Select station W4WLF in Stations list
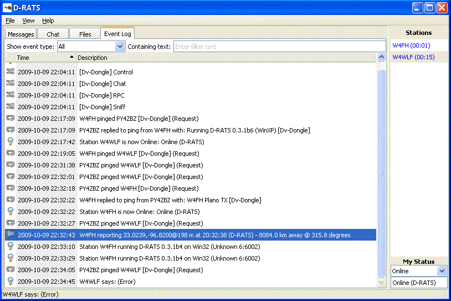 413,57
